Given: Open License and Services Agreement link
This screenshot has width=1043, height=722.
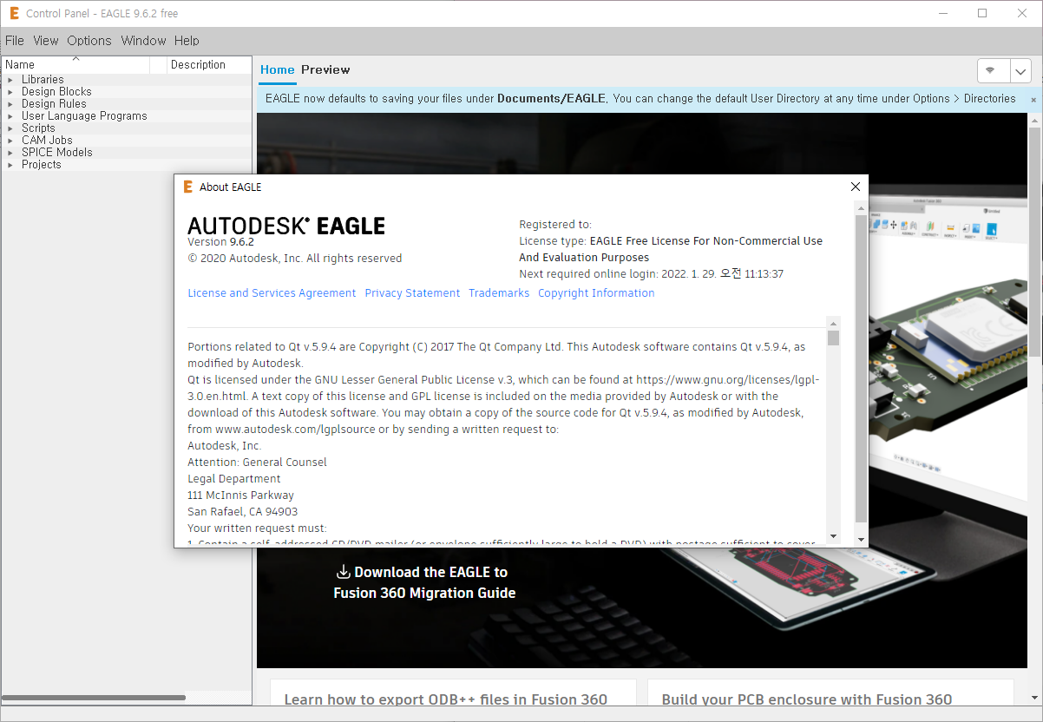Looking at the screenshot, I should pyautogui.click(x=272, y=293).
